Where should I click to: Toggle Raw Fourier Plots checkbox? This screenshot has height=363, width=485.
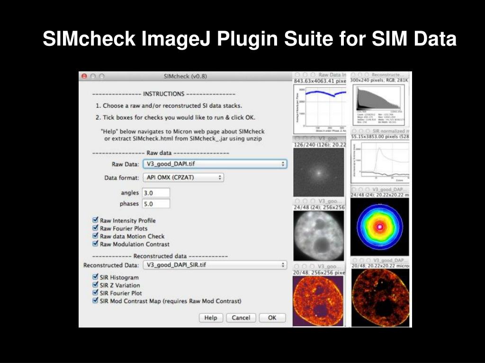click(95, 228)
